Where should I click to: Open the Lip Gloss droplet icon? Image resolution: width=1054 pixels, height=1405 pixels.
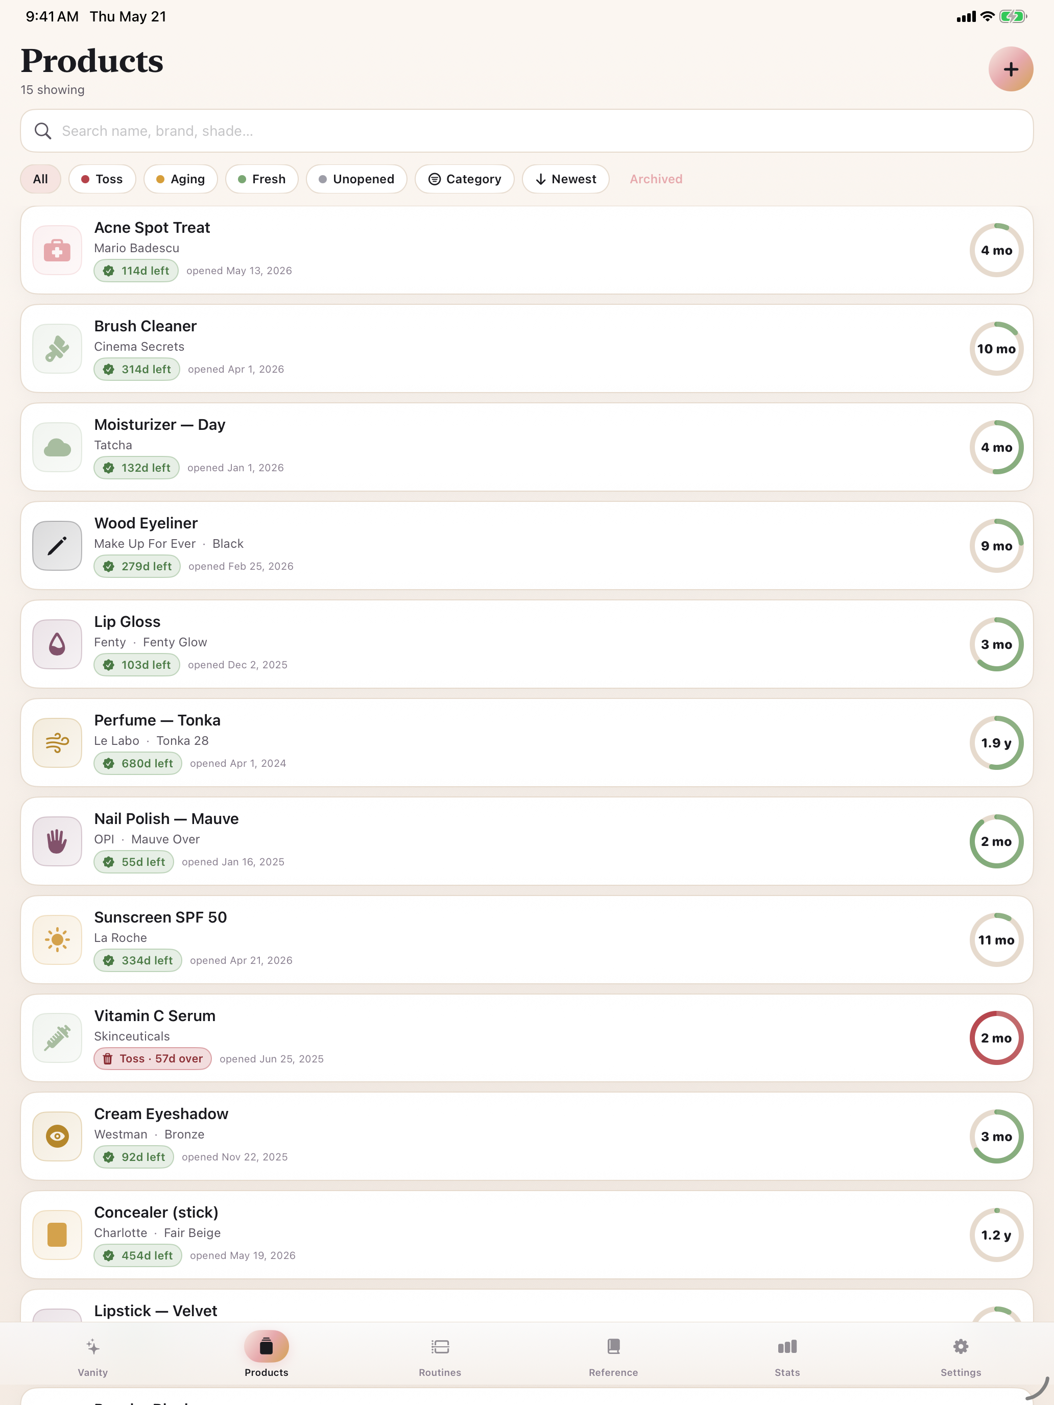[57, 644]
